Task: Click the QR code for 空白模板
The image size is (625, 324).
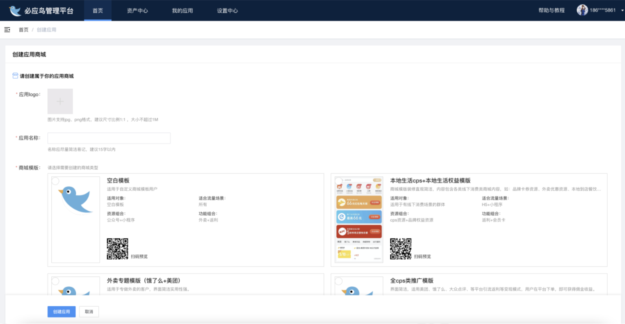Action: (117, 249)
